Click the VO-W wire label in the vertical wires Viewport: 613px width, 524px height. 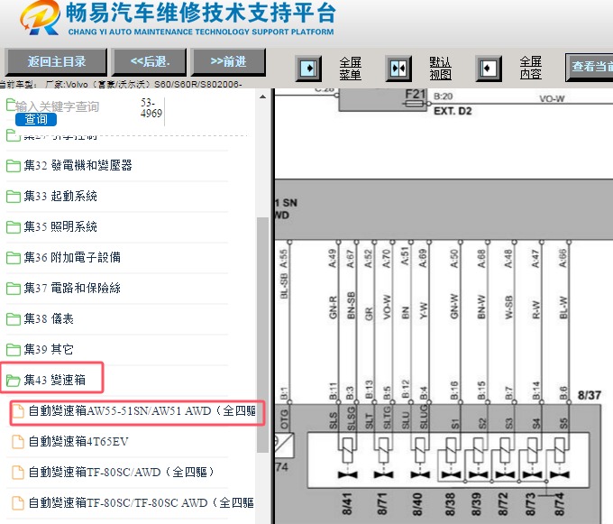pyautogui.click(x=386, y=307)
